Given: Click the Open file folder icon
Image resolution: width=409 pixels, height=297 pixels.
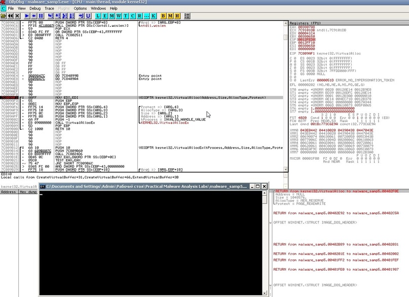Looking at the screenshot, I should coord(4,16).
